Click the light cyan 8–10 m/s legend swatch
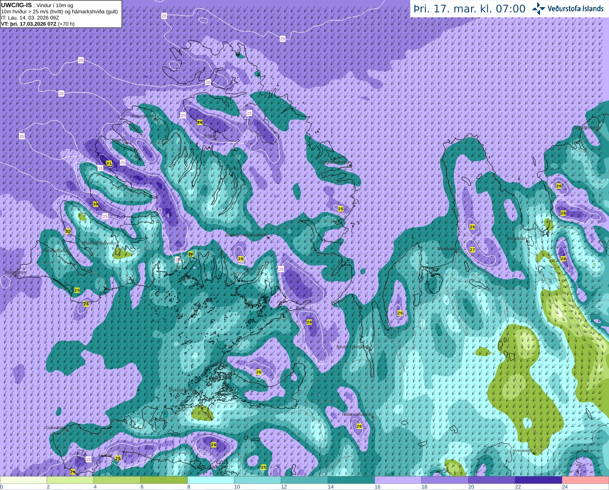 pyautogui.click(x=211, y=480)
